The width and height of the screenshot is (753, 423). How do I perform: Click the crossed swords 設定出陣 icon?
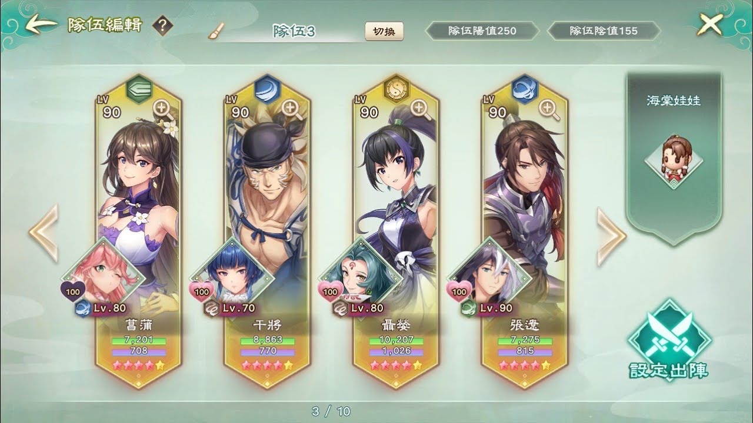tap(669, 340)
